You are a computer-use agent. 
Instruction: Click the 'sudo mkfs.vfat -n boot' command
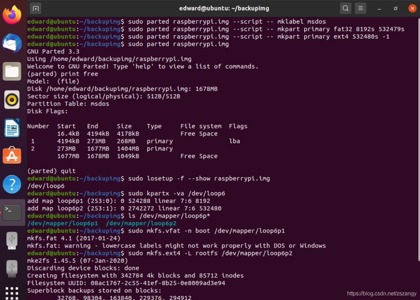(206, 231)
